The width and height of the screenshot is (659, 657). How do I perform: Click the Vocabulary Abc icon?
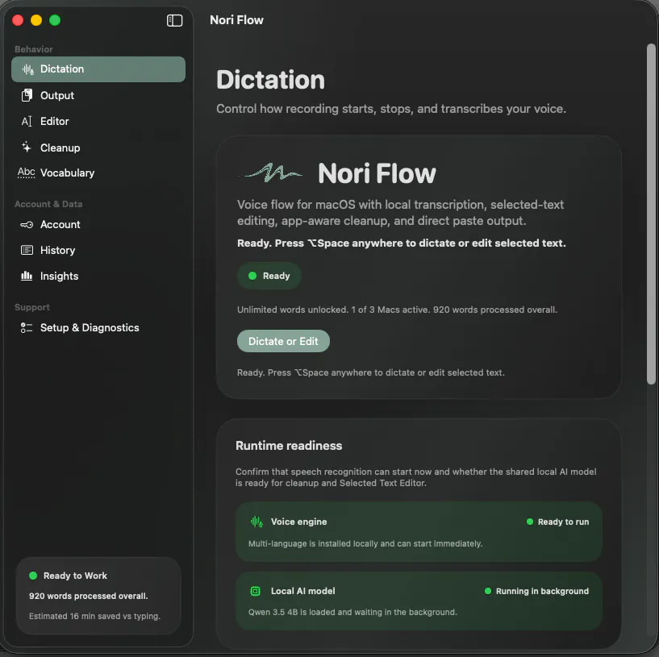(26, 173)
